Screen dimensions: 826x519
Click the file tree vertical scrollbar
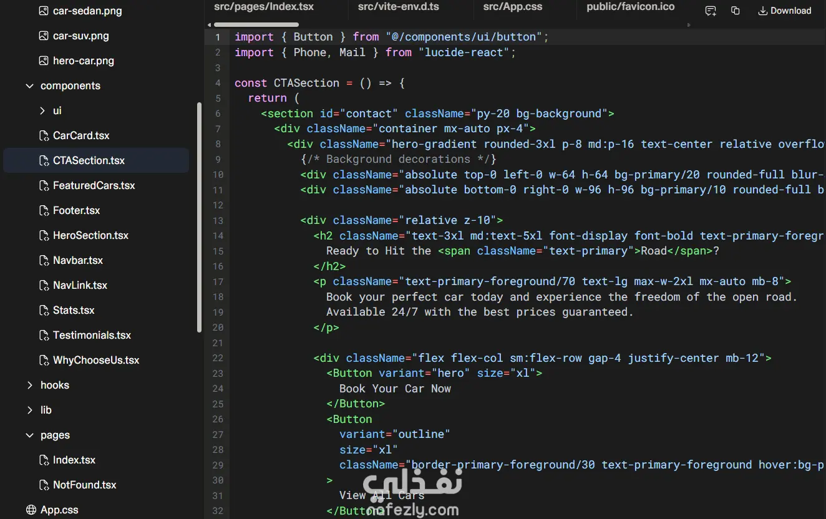199,217
